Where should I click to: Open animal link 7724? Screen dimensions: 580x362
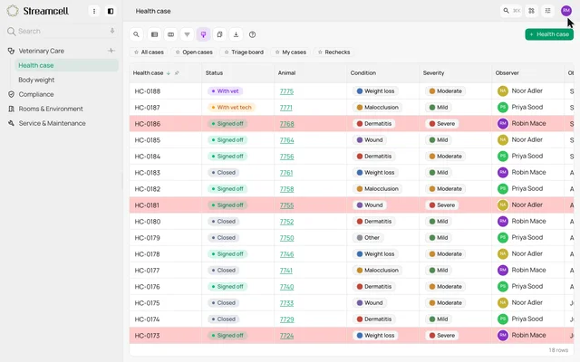click(x=286, y=336)
